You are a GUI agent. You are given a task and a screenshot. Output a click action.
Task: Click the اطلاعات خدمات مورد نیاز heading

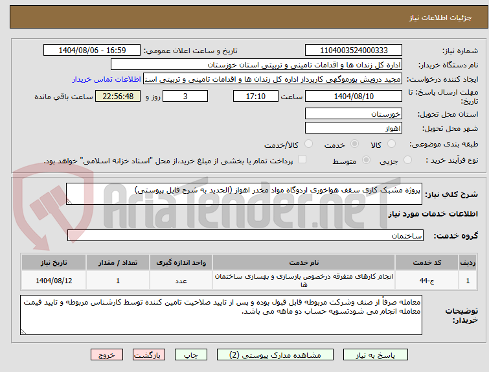point(433,214)
